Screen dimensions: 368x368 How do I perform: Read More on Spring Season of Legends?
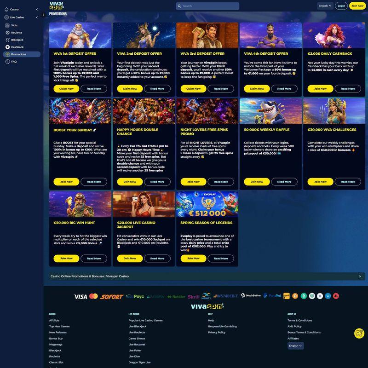221,259
